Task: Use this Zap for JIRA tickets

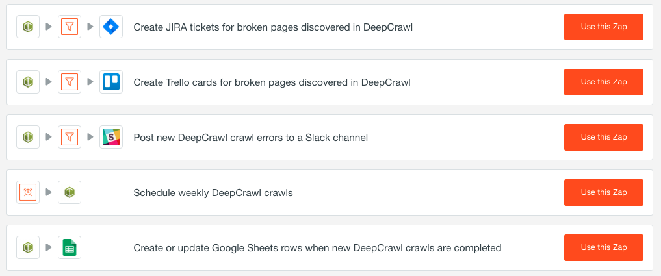Action: [603, 27]
